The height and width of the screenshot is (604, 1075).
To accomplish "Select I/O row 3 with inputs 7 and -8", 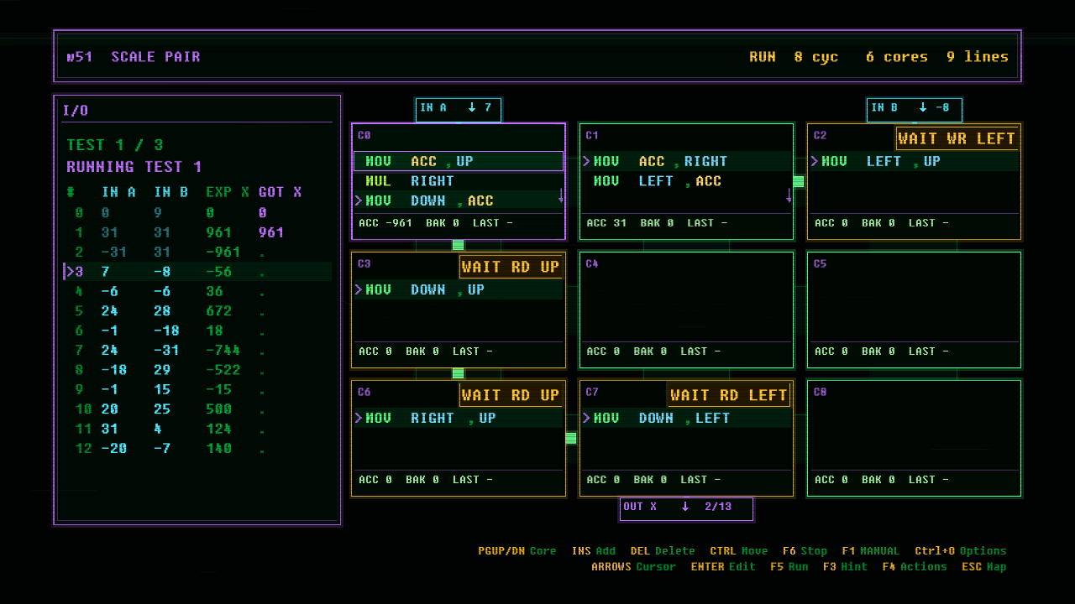I will click(x=197, y=272).
